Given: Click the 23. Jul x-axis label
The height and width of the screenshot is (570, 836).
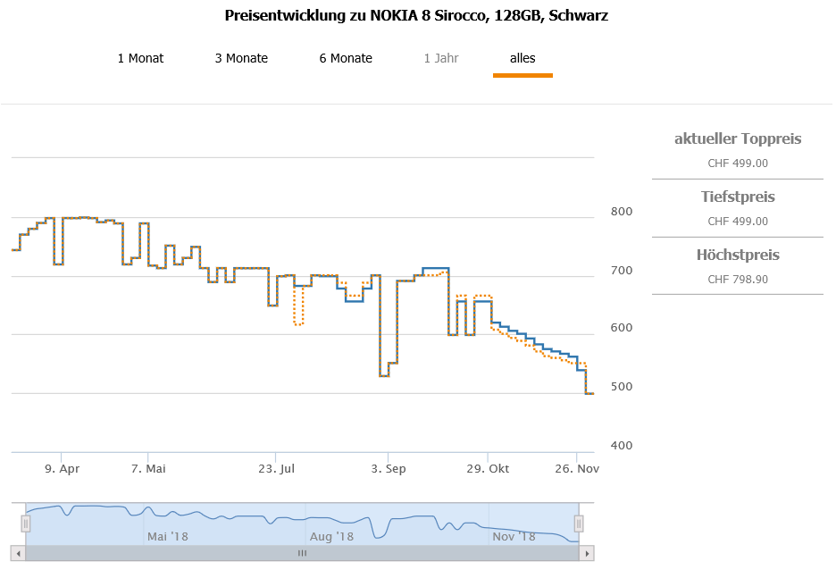Looking at the screenshot, I should tap(277, 468).
